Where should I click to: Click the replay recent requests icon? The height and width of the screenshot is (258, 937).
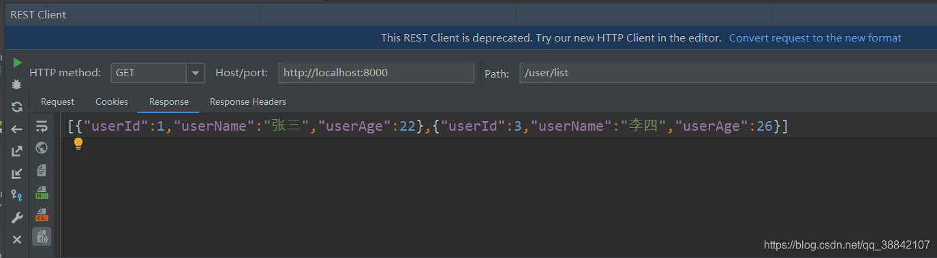[17, 107]
